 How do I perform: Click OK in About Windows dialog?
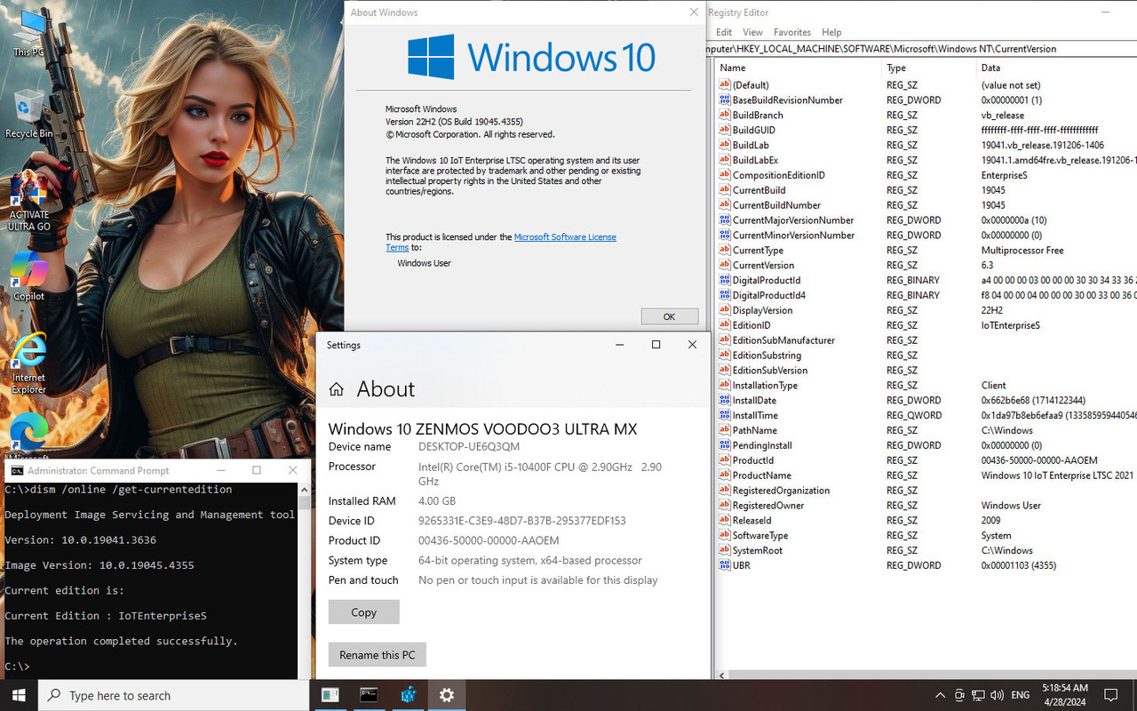[669, 316]
